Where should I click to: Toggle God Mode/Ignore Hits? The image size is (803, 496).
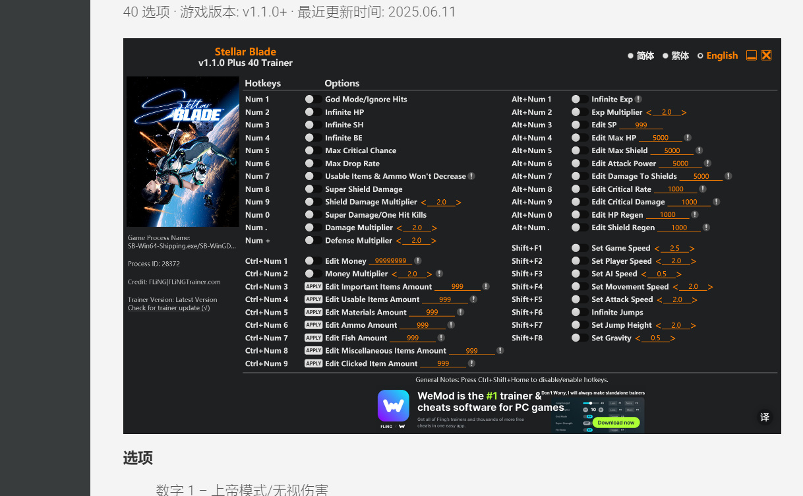point(313,99)
